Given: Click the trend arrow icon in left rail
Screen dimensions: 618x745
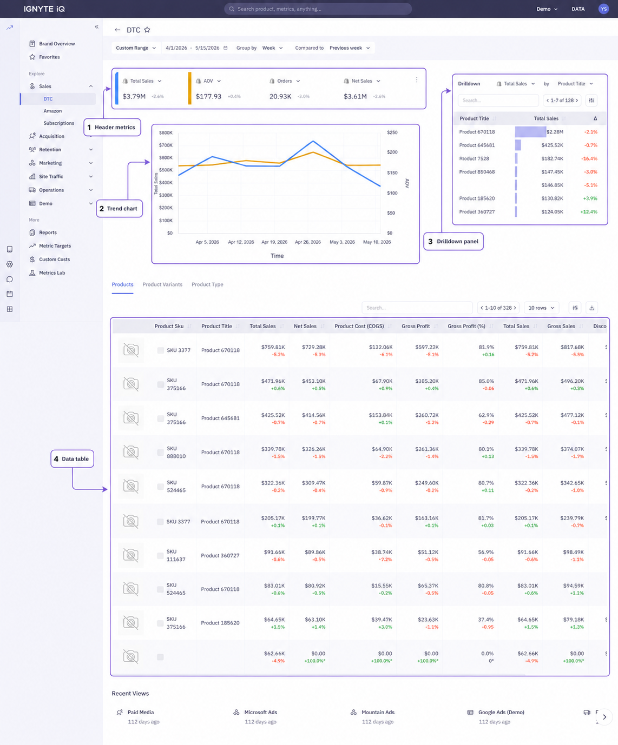Looking at the screenshot, I should [x=10, y=28].
